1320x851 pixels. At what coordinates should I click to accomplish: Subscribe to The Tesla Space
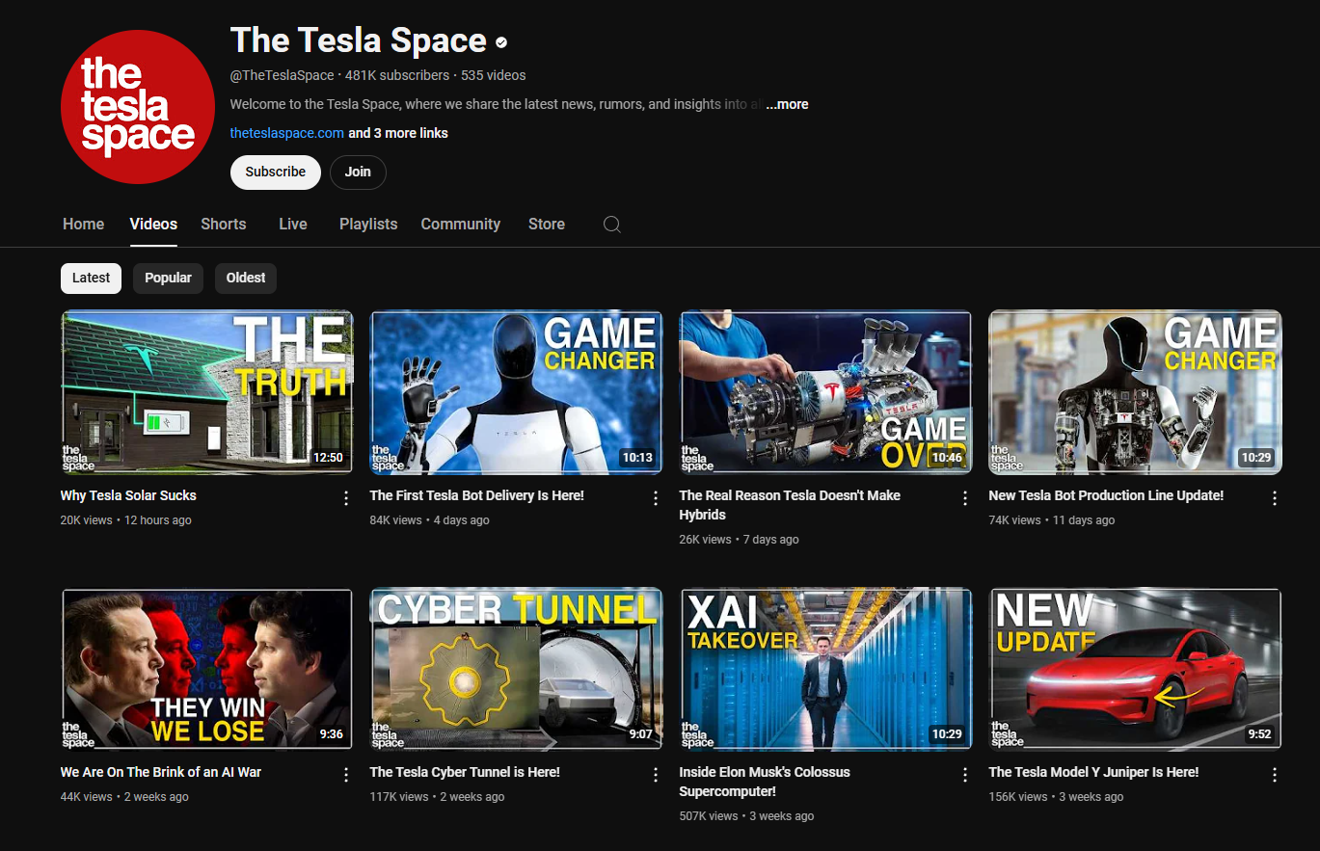point(276,172)
